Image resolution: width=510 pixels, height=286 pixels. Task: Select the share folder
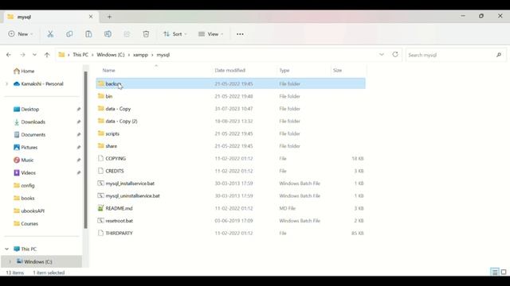[230, 146]
